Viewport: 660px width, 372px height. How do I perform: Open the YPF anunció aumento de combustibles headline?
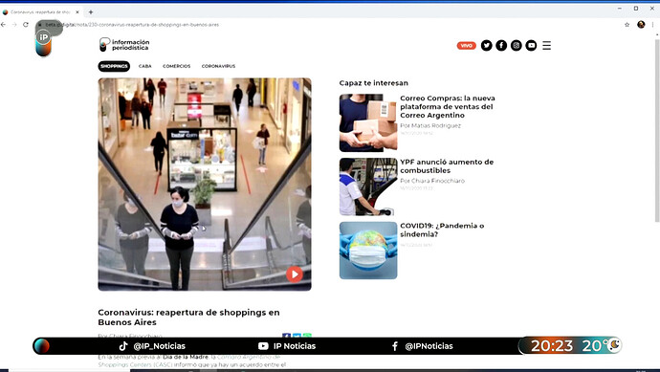tap(447, 166)
